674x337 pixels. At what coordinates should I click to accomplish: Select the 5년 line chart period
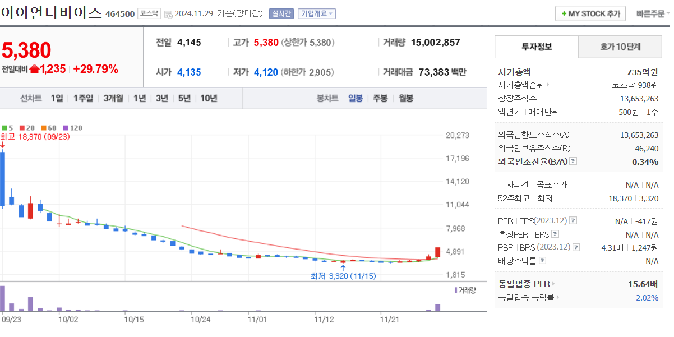point(184,98)
